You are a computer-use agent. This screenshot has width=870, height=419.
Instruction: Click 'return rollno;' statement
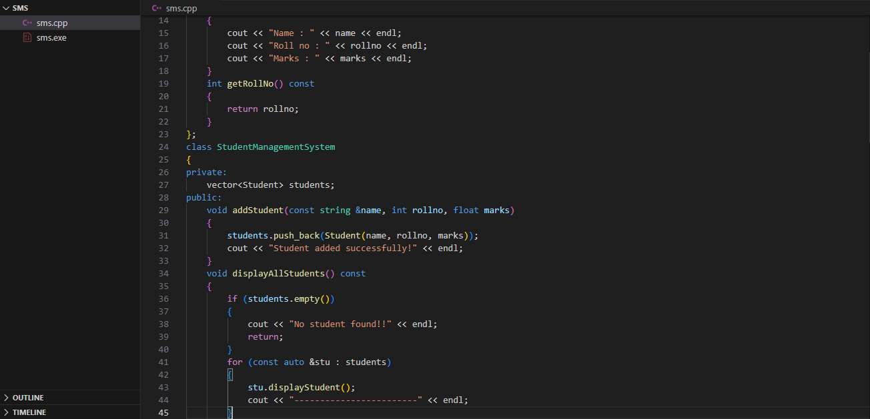tap(263, 109)
